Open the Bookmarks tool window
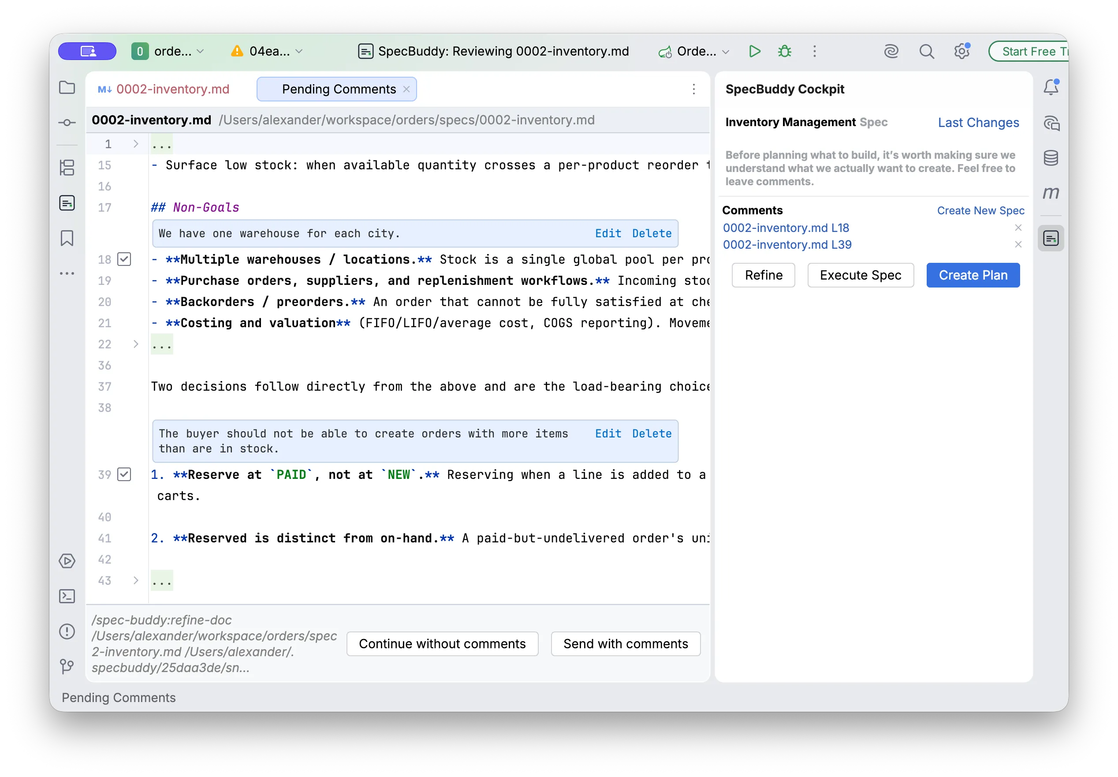Image resolution: width=1118 pixels, height=777 pixels. [x=67, y=238]
